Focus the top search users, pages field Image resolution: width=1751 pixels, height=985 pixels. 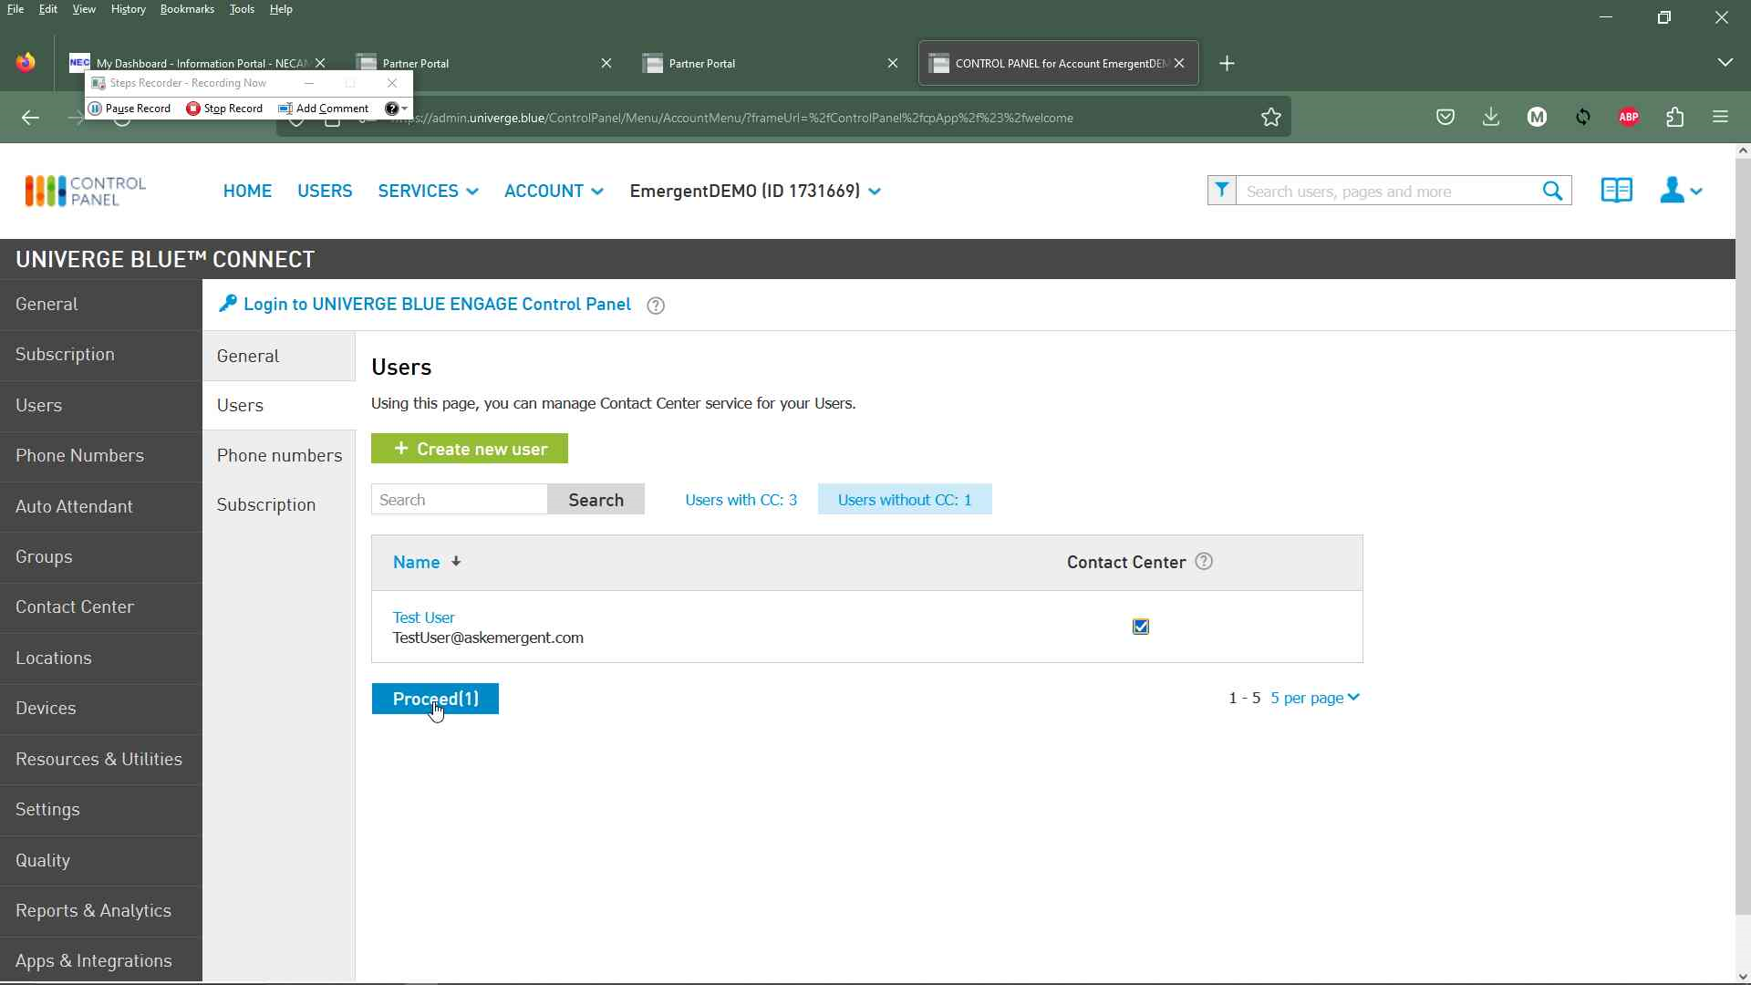1386,191
